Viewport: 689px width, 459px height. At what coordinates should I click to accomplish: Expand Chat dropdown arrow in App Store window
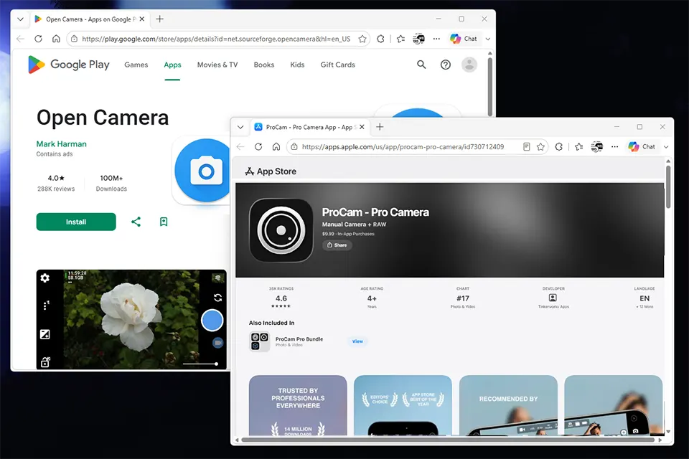click(666, 147)
